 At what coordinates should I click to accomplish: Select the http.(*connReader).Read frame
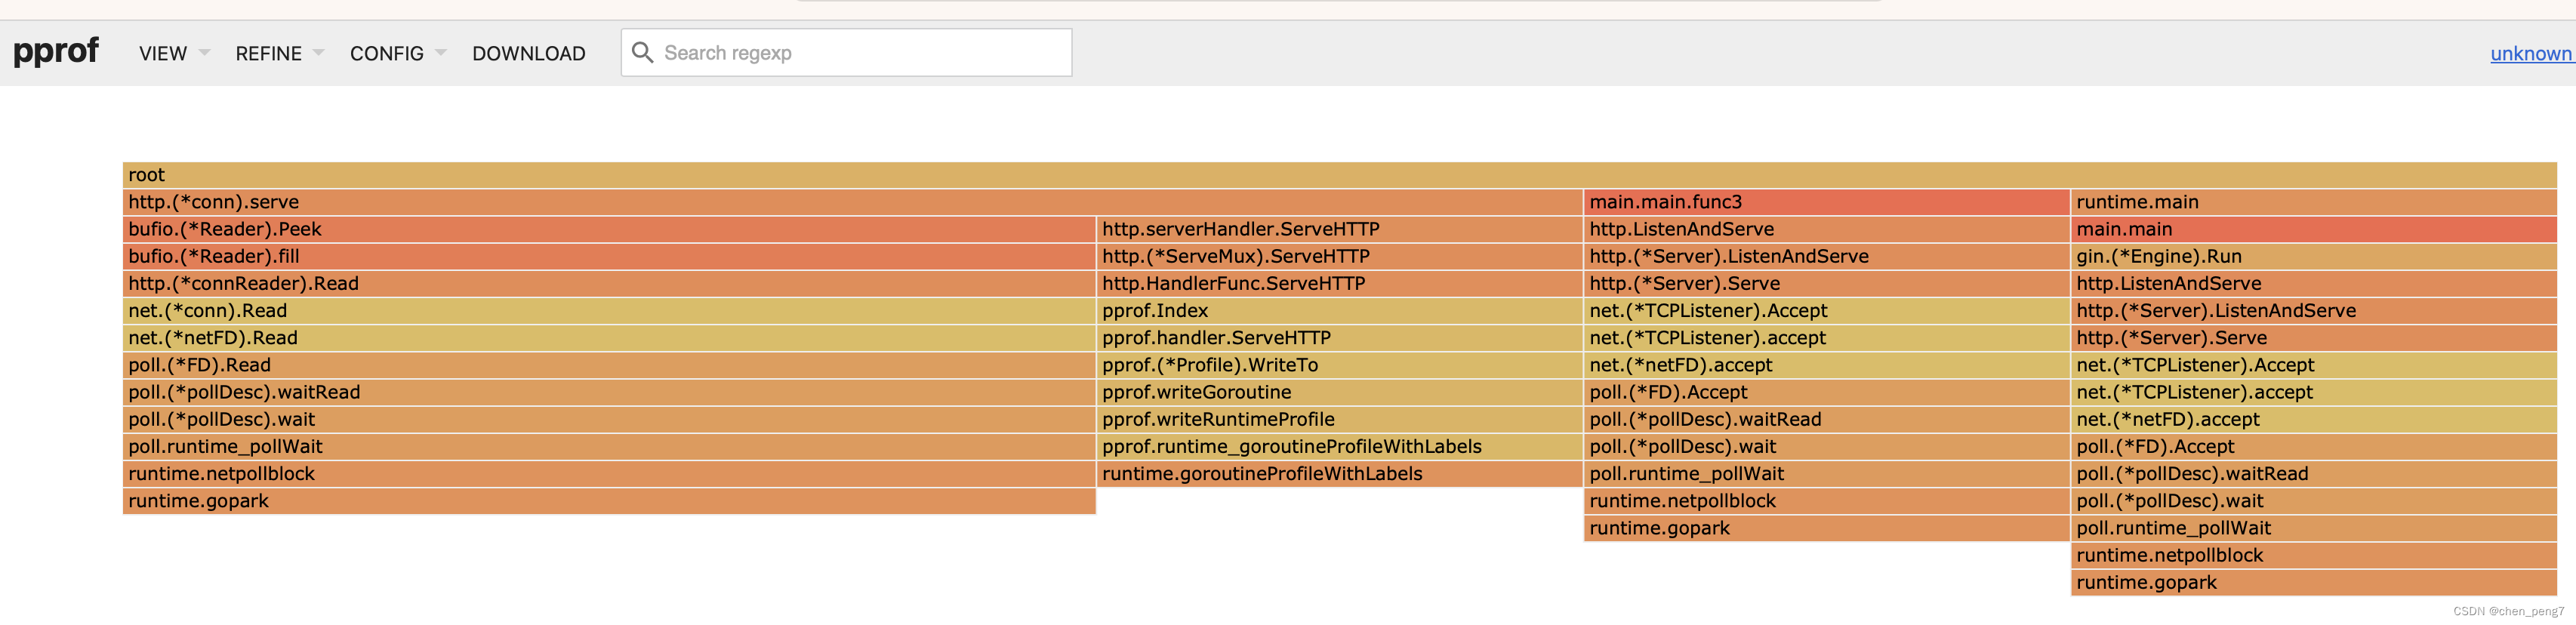609,283
